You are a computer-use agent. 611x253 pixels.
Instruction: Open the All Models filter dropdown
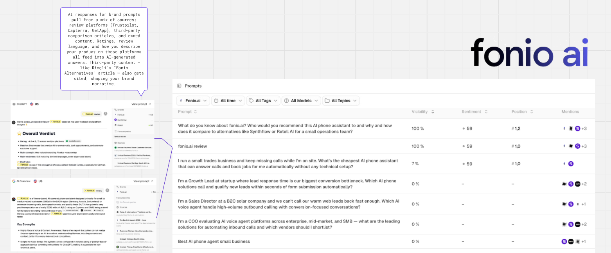pos(301,101)
